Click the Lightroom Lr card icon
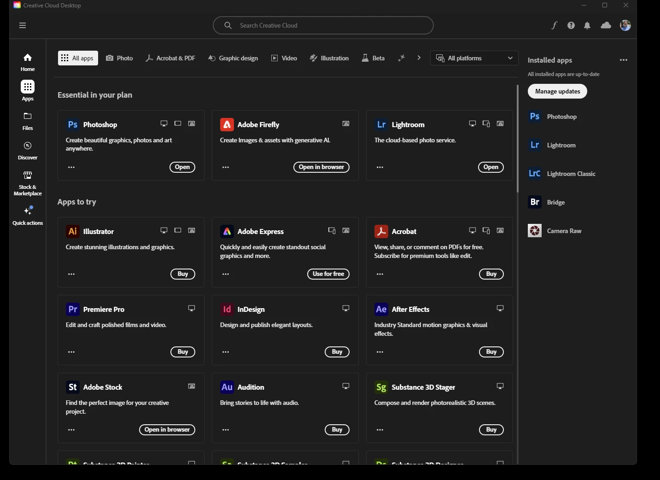Image resolution: width=660 pixels, height=480 pixels. pyautogui.click(x=381, y=124)
